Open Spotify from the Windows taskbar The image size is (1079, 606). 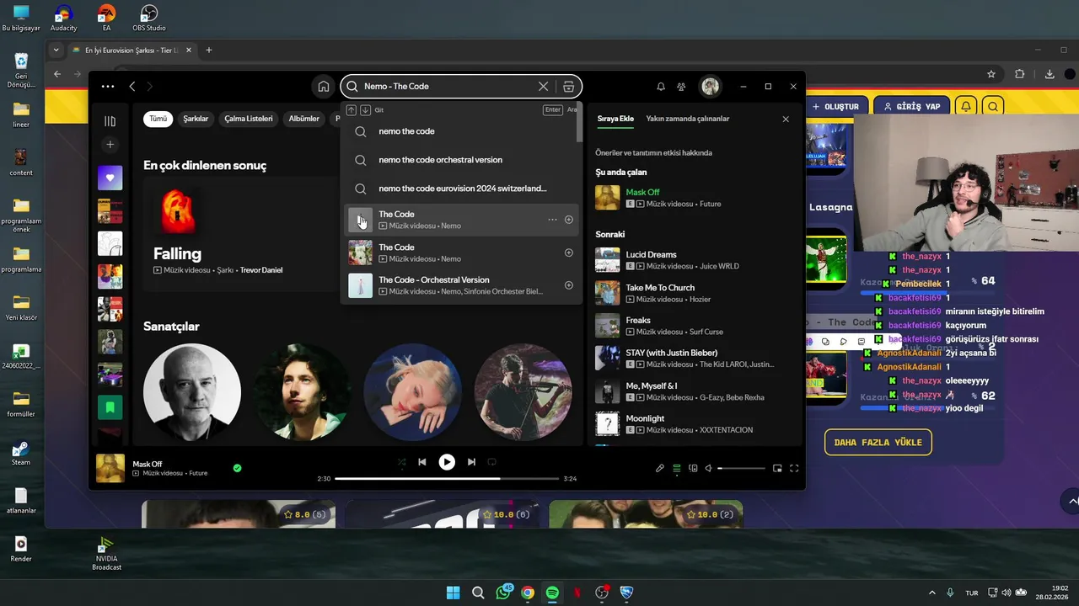click(552, 593)
